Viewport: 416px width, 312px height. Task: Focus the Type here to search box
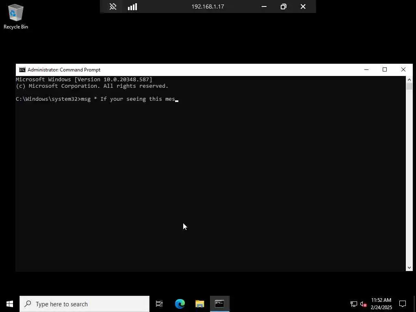click(84, 304)
